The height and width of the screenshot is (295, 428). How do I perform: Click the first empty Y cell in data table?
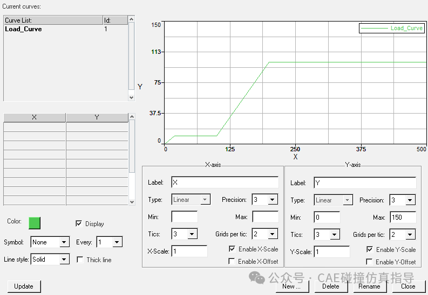[x=97, y=127]
